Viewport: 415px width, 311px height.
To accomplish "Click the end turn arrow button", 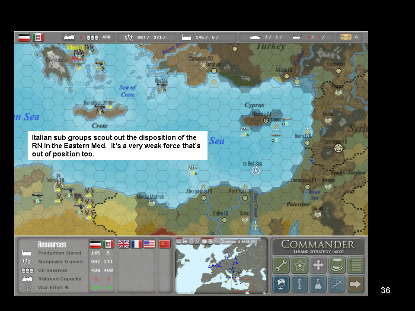I will (x=355, y=284).
